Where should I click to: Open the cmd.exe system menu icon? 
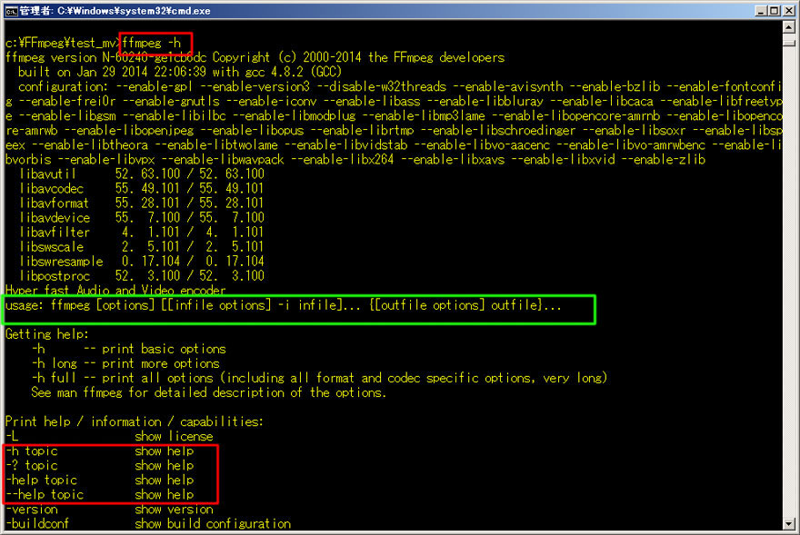pos(11,11)
